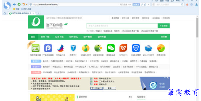The image size is (201, 101).
Task: Open the 文件 menu
Action: click(x=157, y=1)
